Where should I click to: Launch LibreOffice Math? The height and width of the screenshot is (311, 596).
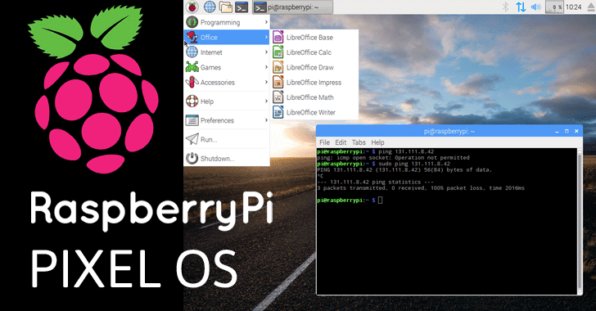point(314,97)
